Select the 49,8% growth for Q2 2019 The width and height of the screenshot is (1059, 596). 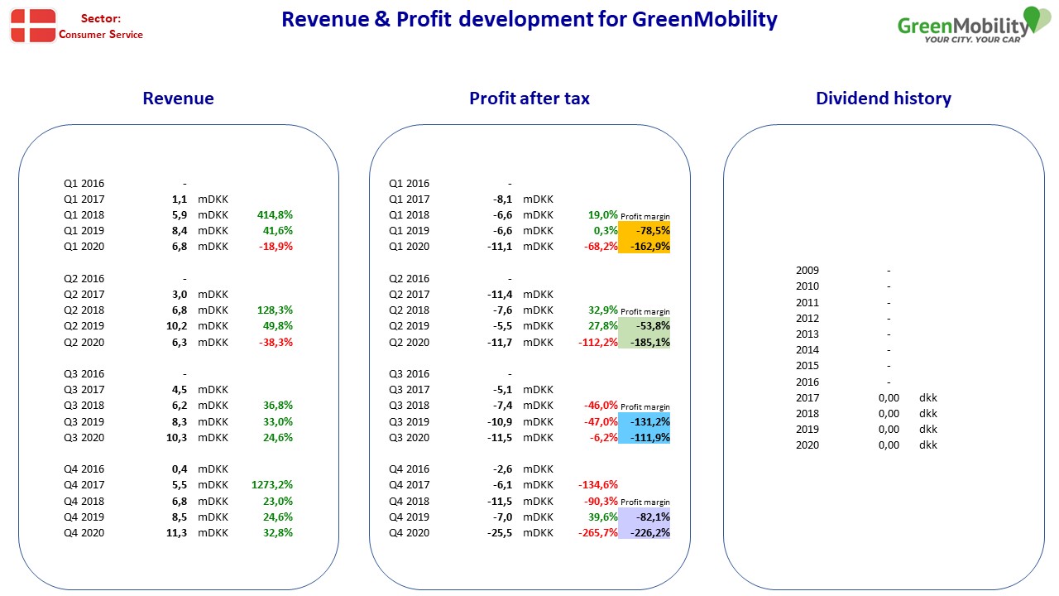coord(278,326)
